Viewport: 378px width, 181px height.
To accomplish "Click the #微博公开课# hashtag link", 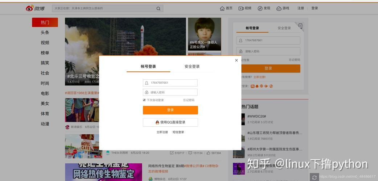I will click(194, 166).
